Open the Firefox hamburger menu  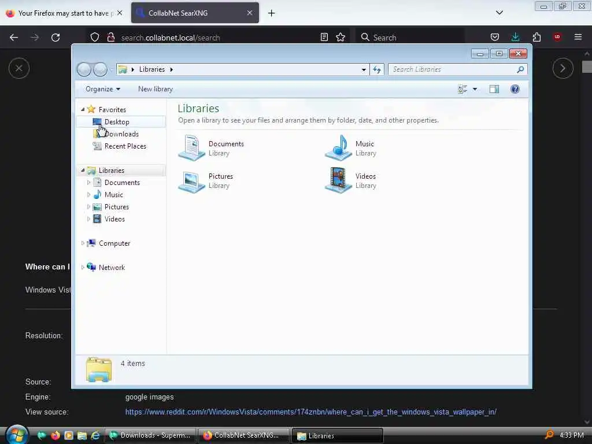[x=578, y=37]
